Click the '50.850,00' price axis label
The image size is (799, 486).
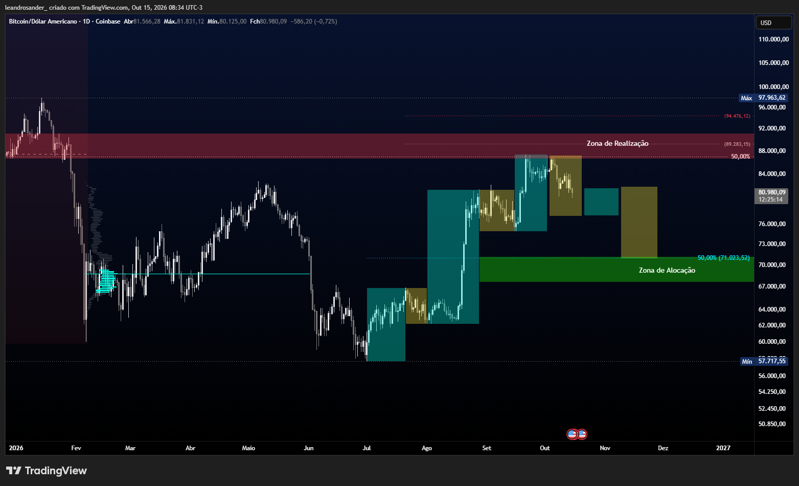[x=772, y=424]
